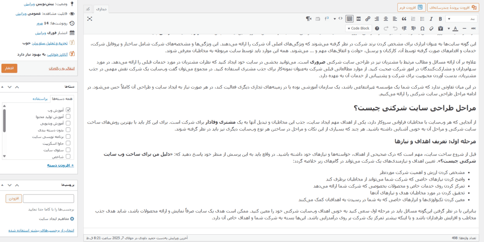Click the text color A icon
This screenshot has height=242, width=484.
tap(455, 29)
